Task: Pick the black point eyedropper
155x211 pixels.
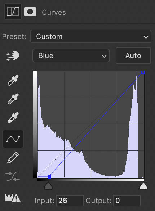Action: click(13, 80)
